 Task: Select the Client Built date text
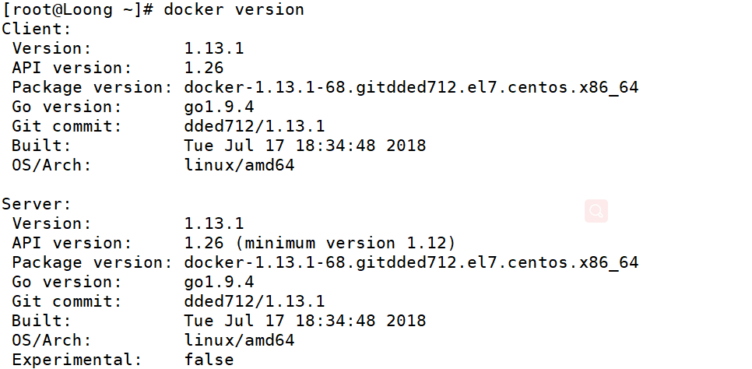pos(304,146)
